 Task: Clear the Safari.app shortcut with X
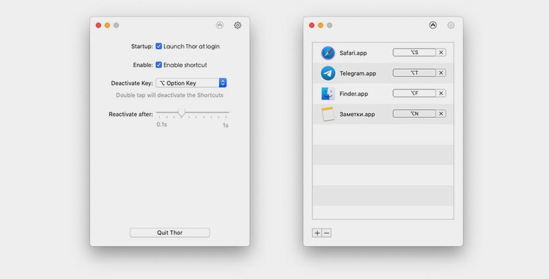click(x=441, y=53)
